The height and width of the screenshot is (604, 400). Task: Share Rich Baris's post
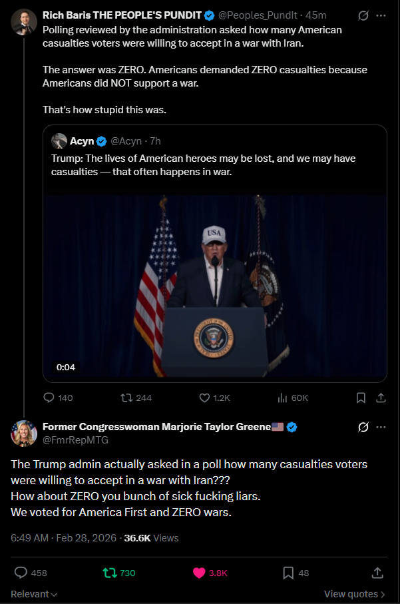381,398
